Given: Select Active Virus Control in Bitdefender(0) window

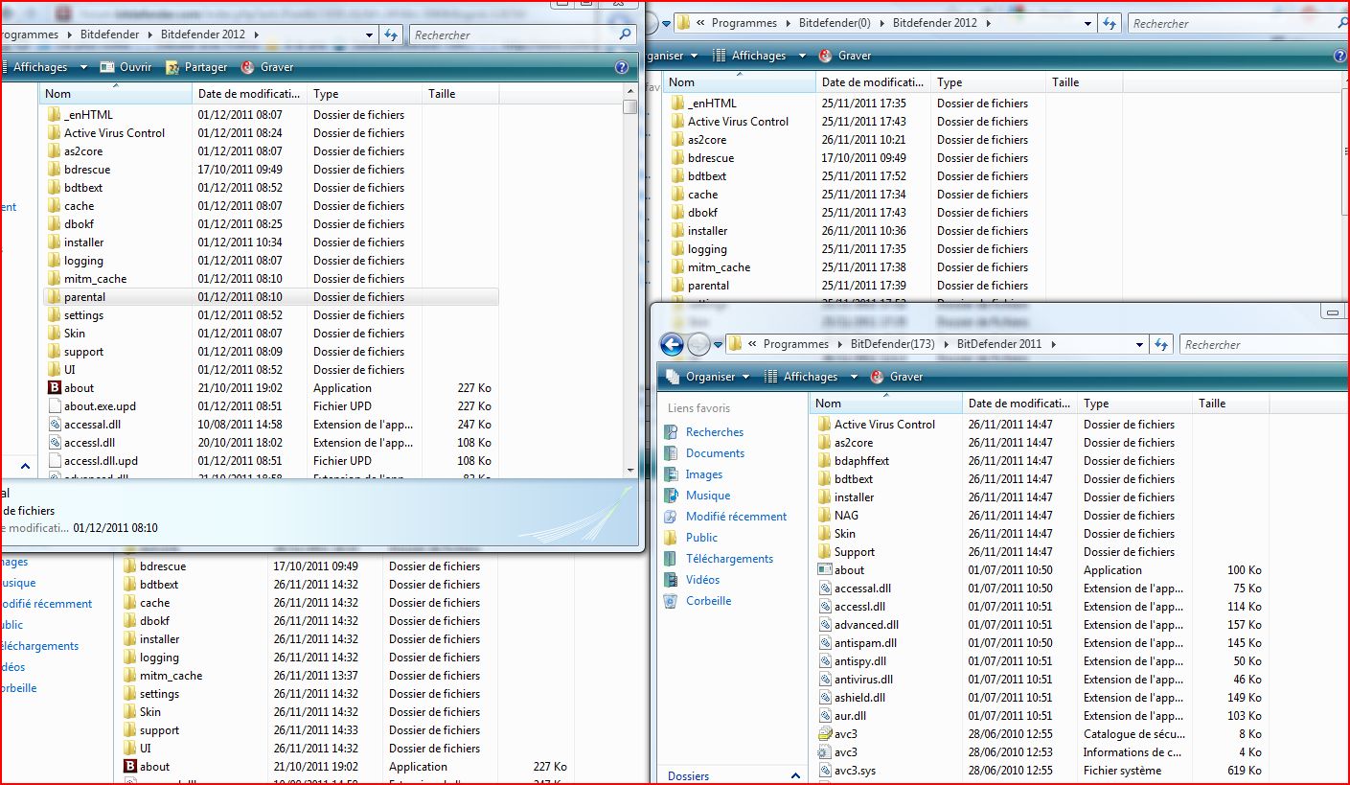Looking at the screenshot, I should [x=728, y=122].
